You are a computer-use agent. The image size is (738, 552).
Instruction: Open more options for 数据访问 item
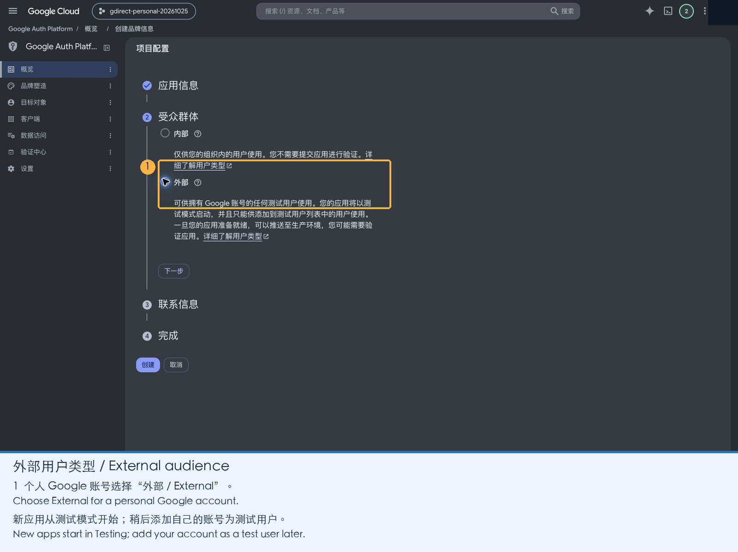[110, 136]
